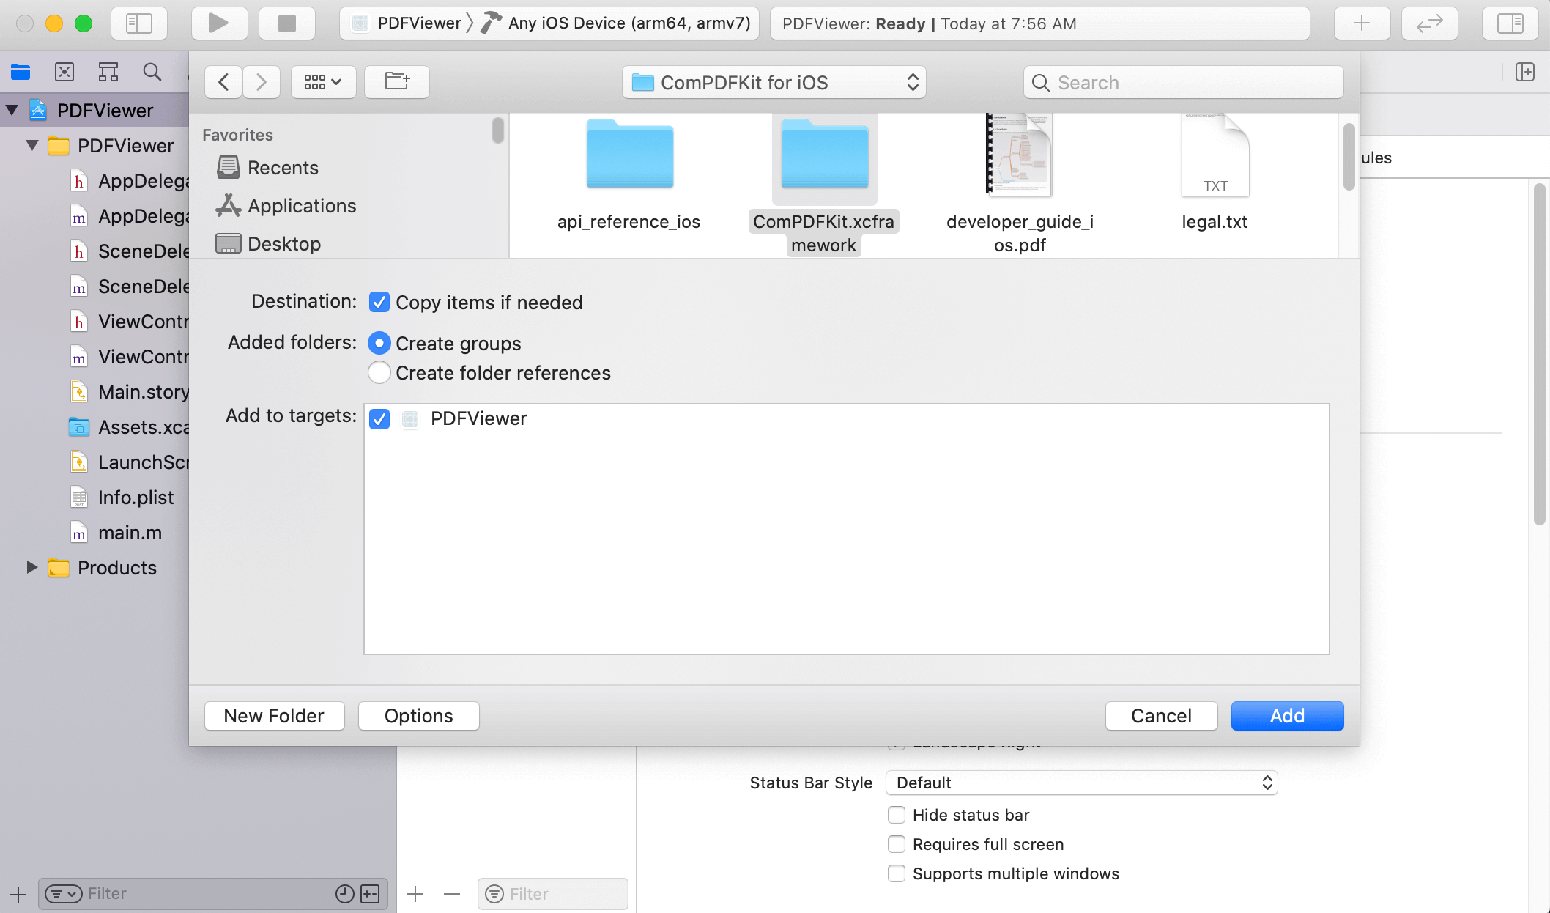Click the targets Filter field
Screen dimensions: 1550x913
pos(553,894)
